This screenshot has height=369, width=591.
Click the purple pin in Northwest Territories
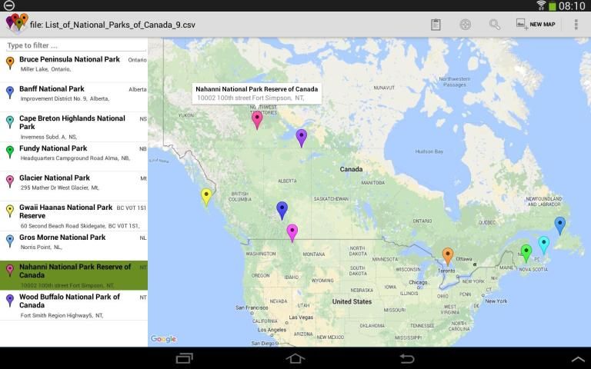pos(302,137)
